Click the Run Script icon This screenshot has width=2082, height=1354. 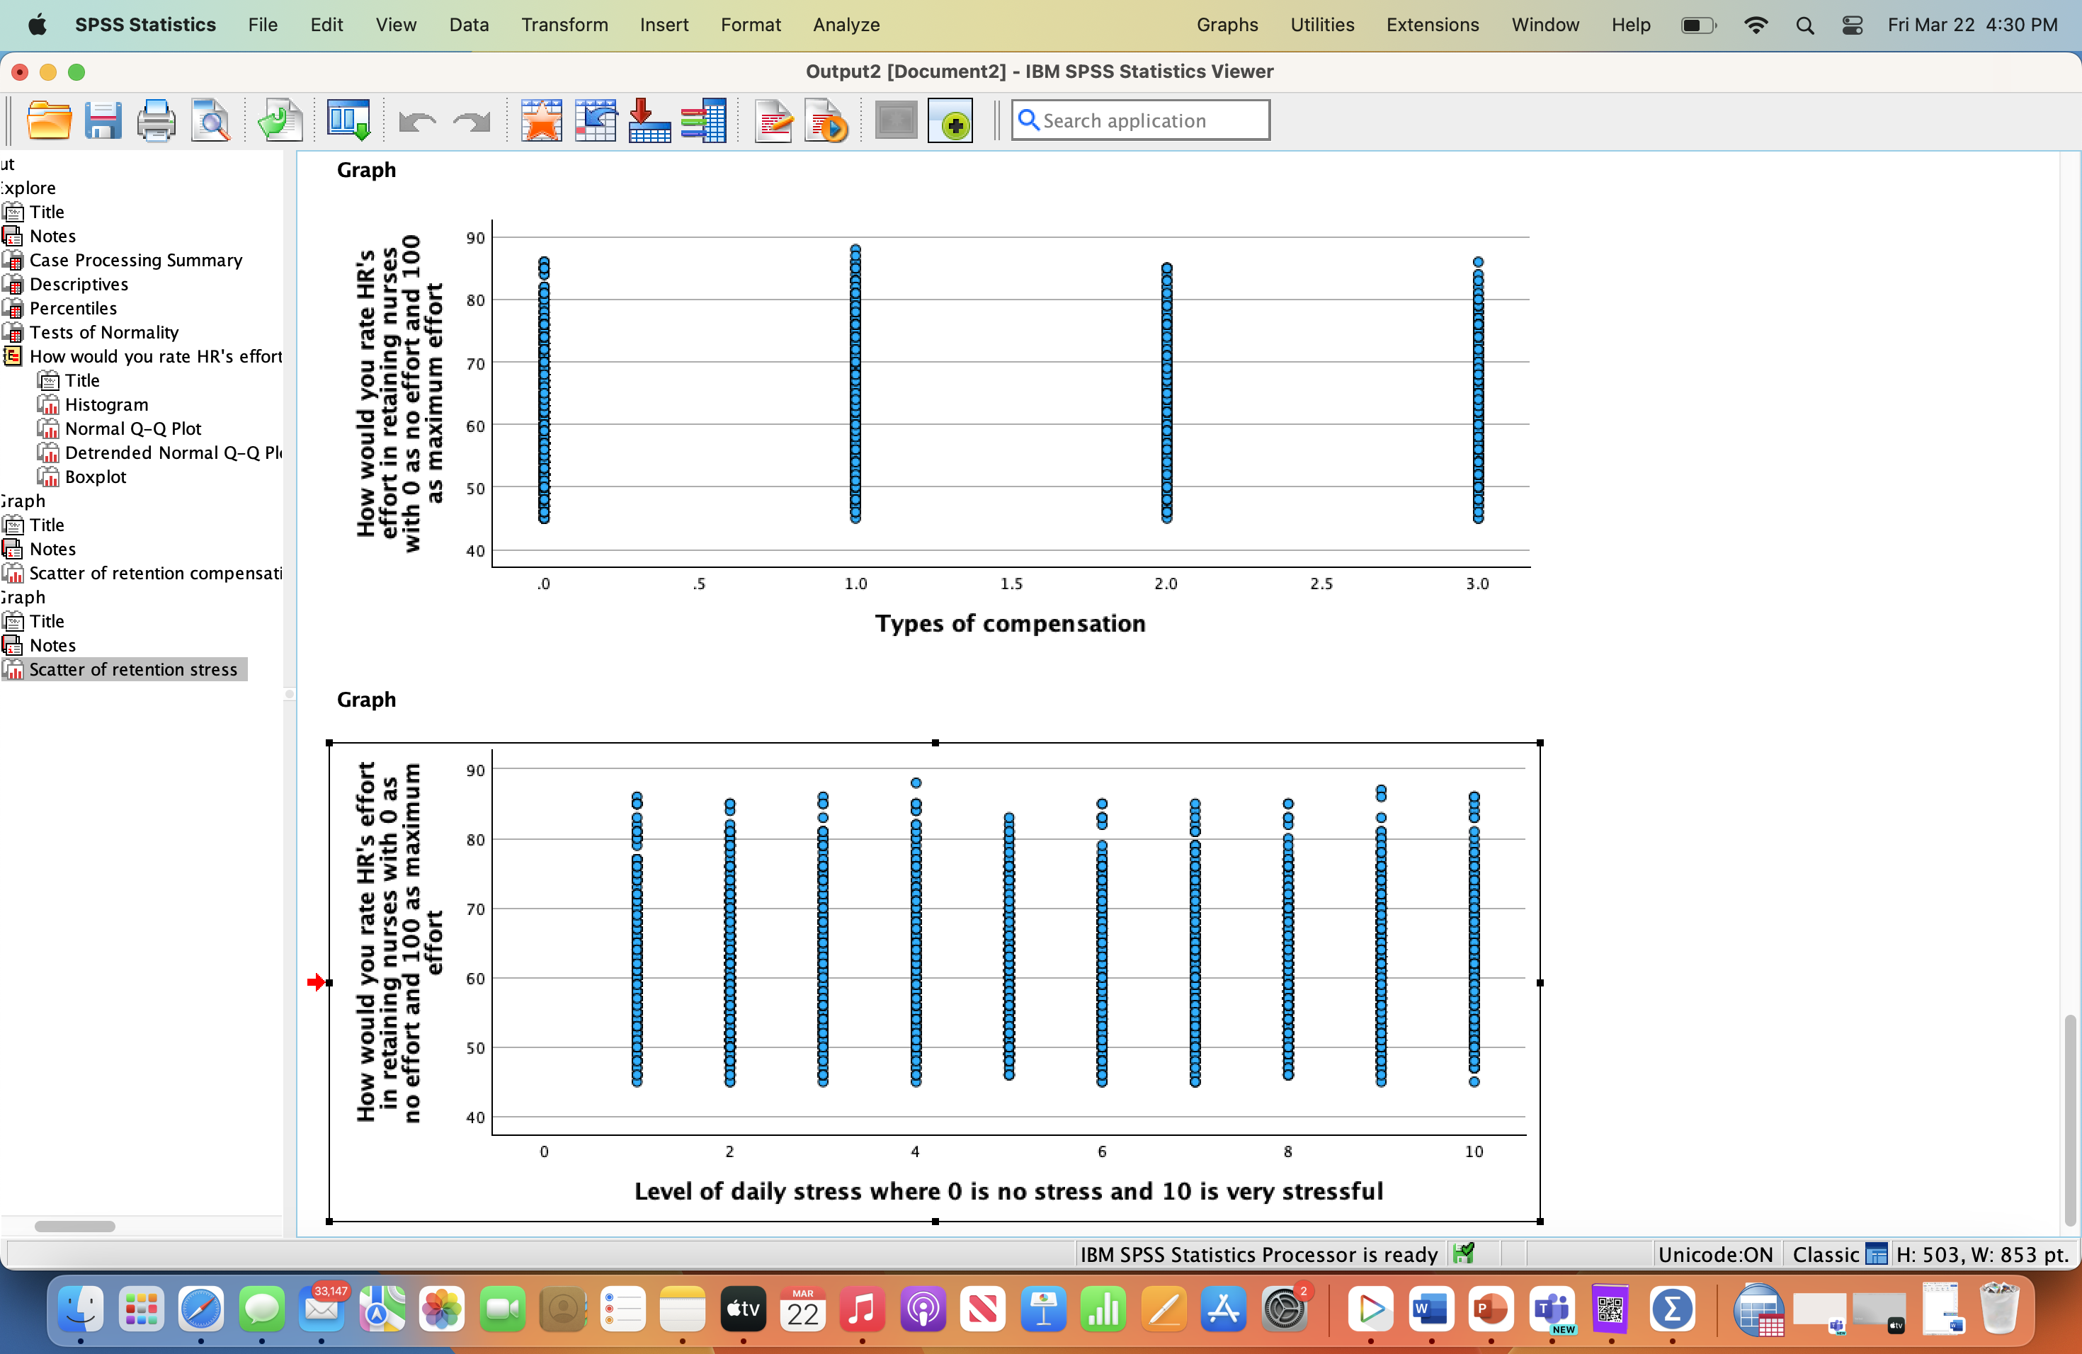tap(826, 120)
